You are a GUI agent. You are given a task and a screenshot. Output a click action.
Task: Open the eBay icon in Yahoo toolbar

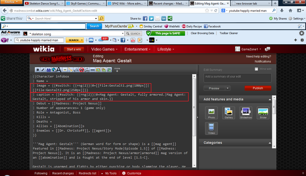tap(152, 40)
